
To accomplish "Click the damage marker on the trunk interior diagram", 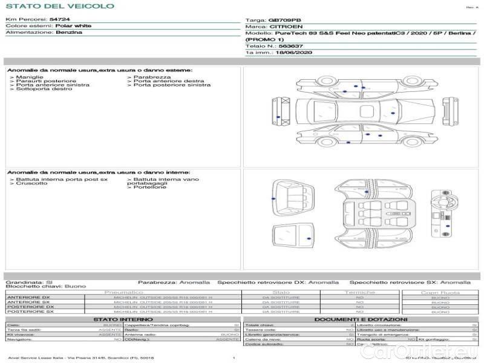I will coord(273,199).
